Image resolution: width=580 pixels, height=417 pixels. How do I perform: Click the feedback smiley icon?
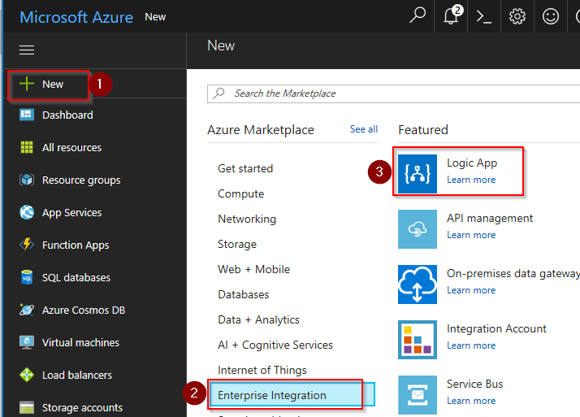click(551, 16)
